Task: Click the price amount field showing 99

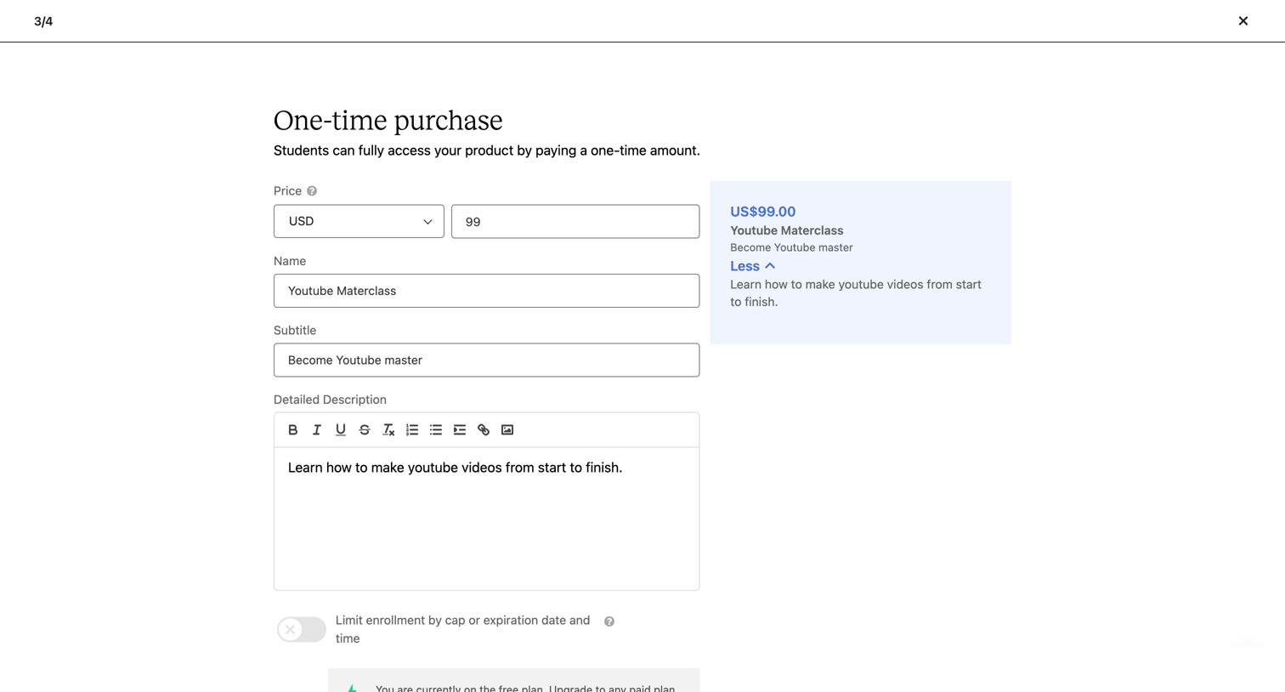Action: click(575, 221)
